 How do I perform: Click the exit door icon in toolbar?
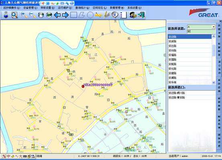tap(141, 15)
